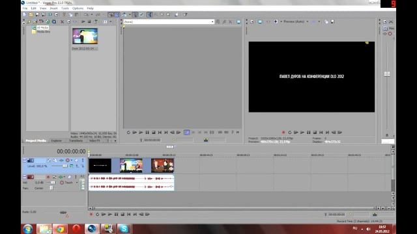
Task: Open Track FX on the audio track
Action: coord(61,177)
